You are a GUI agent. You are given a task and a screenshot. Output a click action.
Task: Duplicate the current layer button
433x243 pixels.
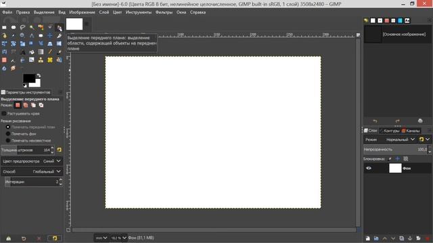[x=401, y=238]
